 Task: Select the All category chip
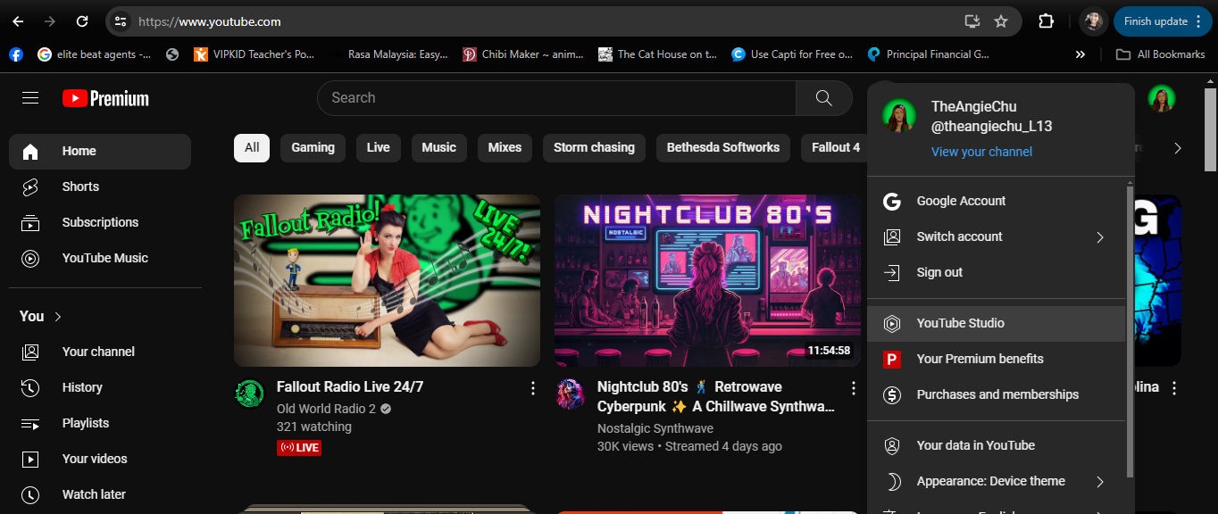click(x=252, y=148)
